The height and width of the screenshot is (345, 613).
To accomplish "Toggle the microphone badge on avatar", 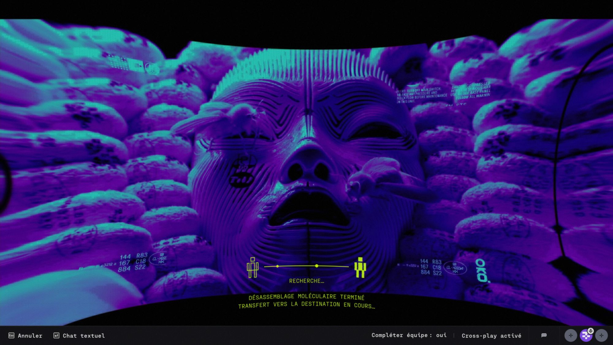I will 591,331.
